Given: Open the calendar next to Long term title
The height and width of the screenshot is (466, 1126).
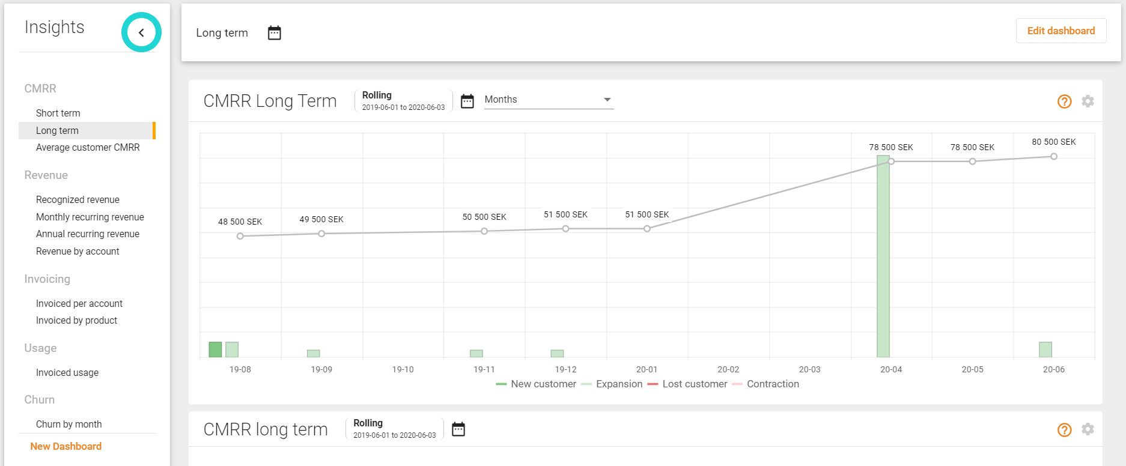Looking at the screenshot, I should [x=275, y=32].
